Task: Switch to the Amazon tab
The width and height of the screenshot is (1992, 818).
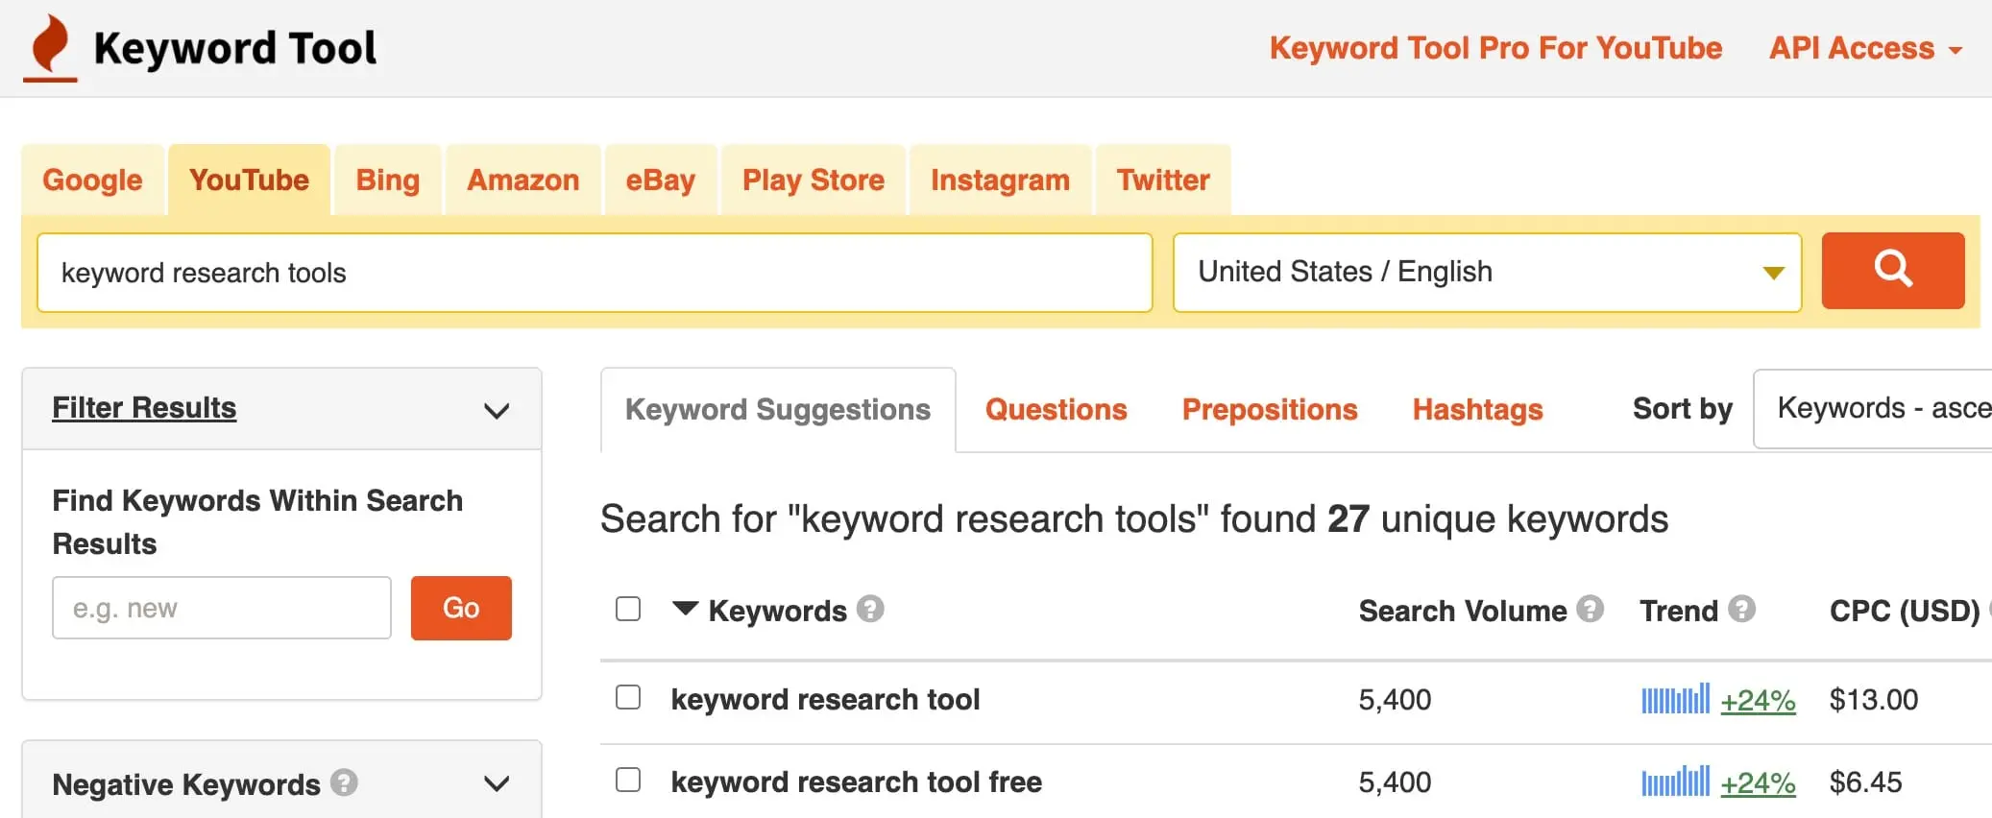Action: coord(522,180)
